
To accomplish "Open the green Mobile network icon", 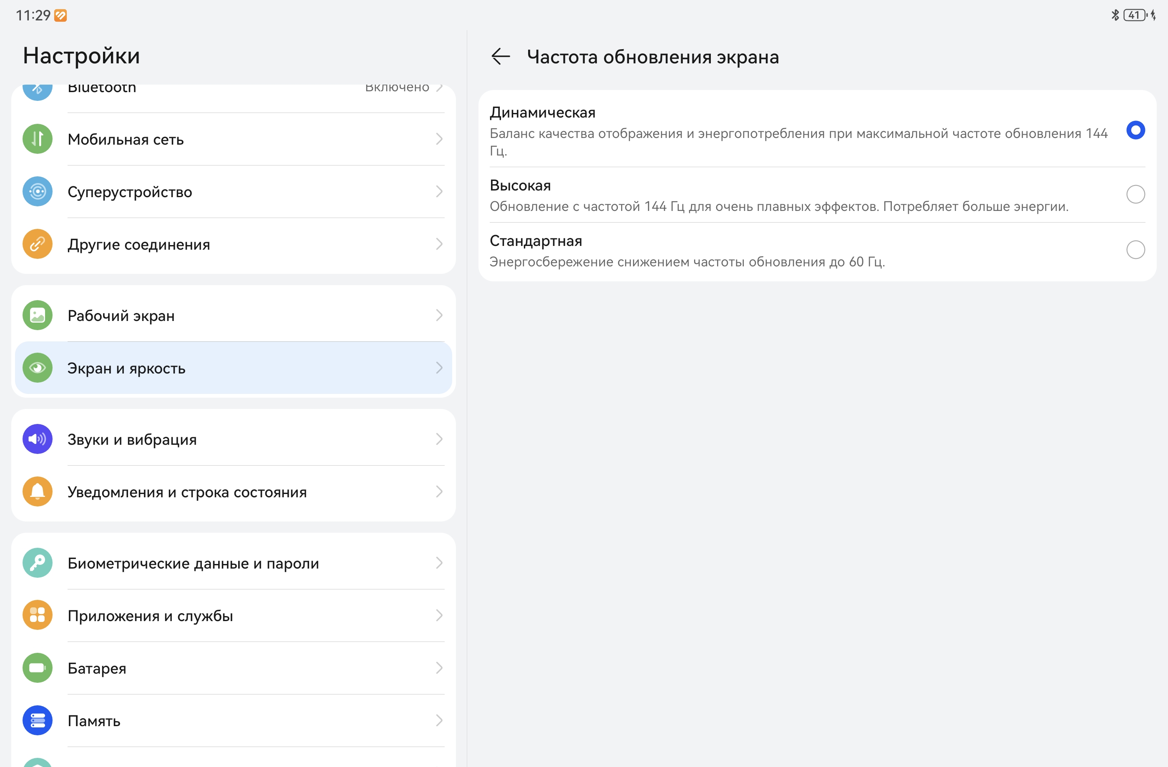I will [x=37, y=139].
